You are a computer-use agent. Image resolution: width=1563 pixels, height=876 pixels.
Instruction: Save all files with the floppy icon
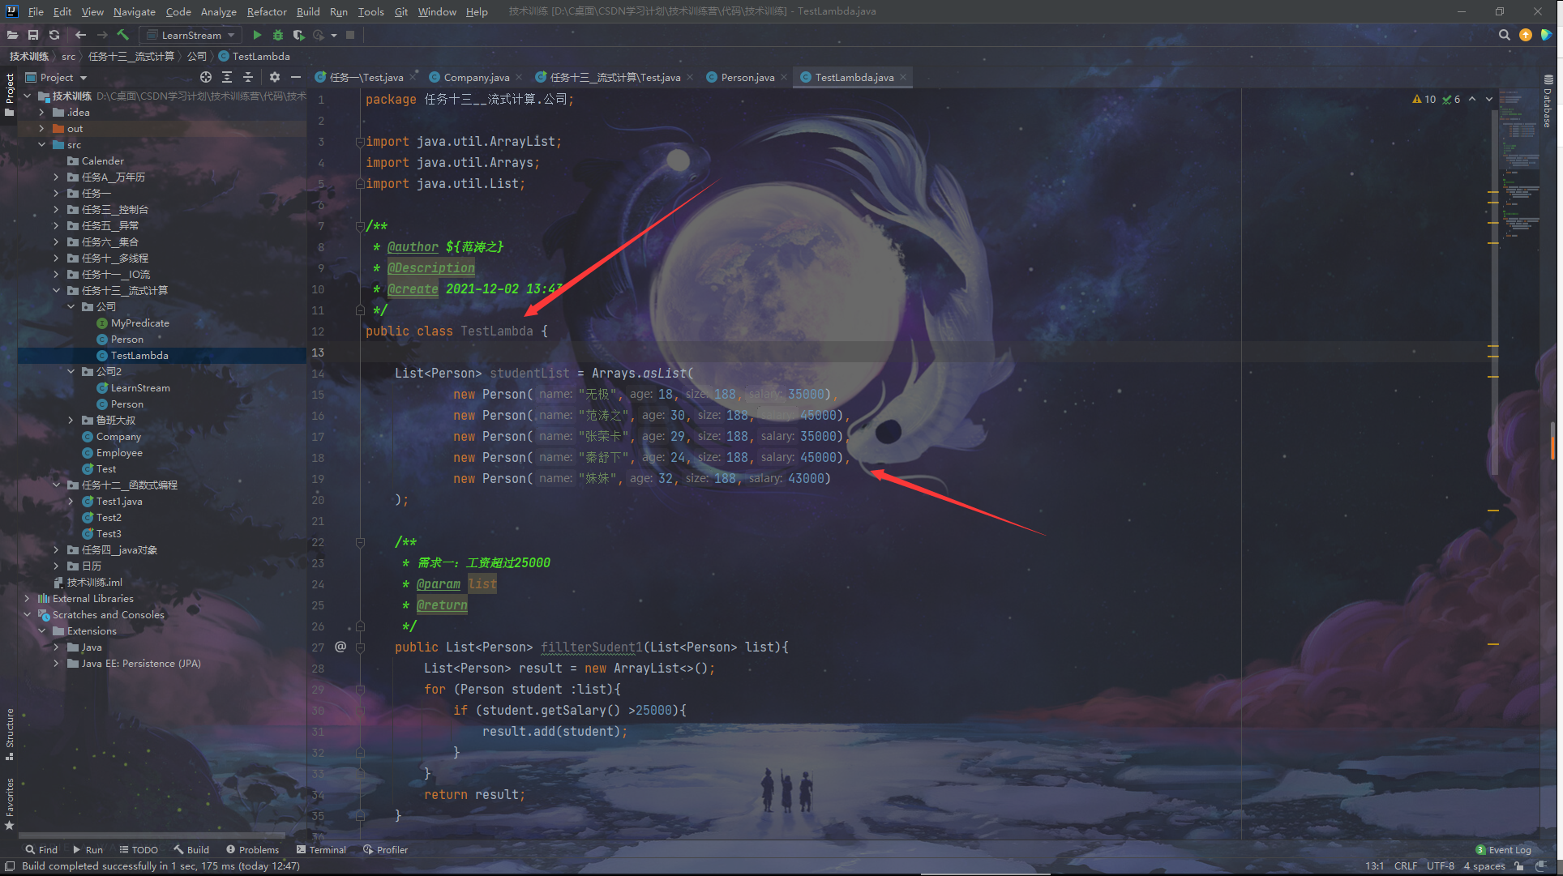click(33, 35)
